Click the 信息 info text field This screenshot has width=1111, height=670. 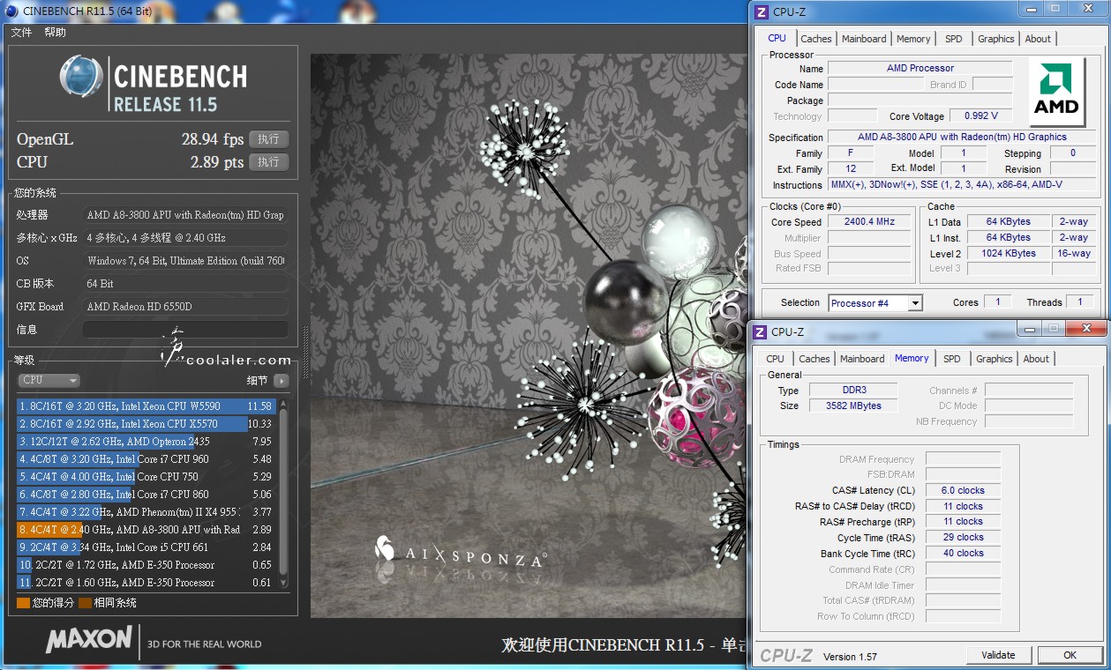click(x=185, y=330)
